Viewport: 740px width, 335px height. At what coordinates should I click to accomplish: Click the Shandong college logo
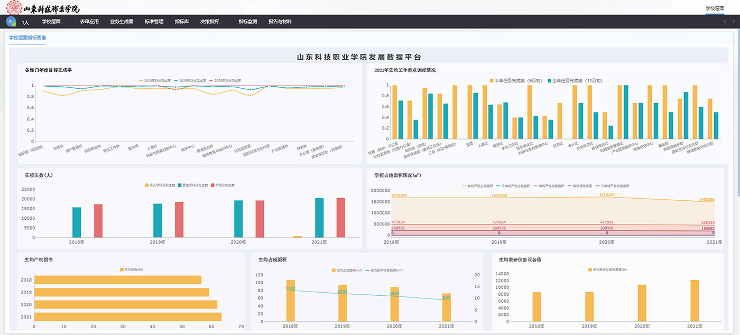click(x=43, y=7)
